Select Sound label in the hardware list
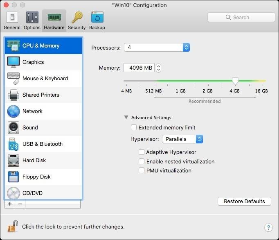This screenshot has width=279, height=240. coord(30,127)
